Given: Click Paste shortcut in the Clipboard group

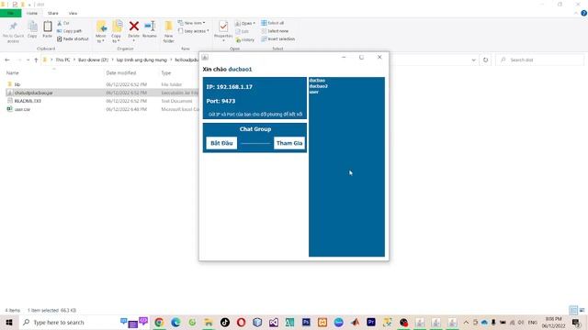Looking at the screenshot, I should coord(73,38).
